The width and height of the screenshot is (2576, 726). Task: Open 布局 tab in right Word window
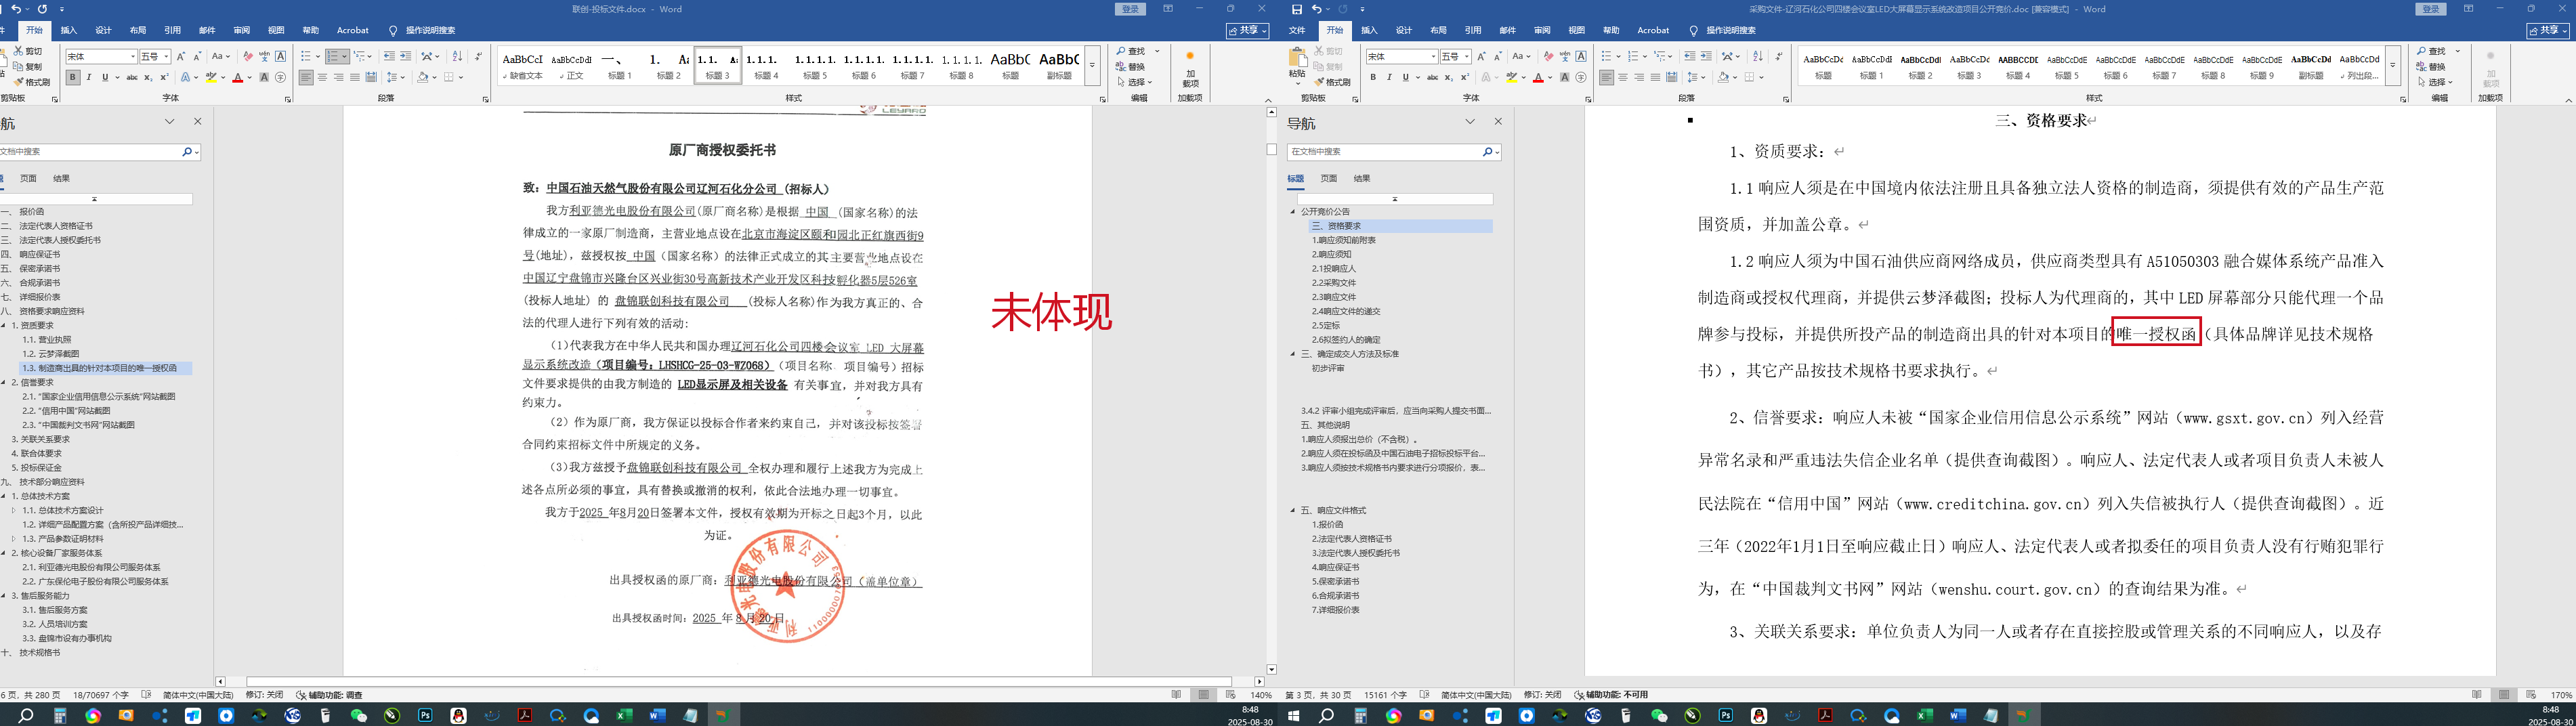click(1438, 30)
